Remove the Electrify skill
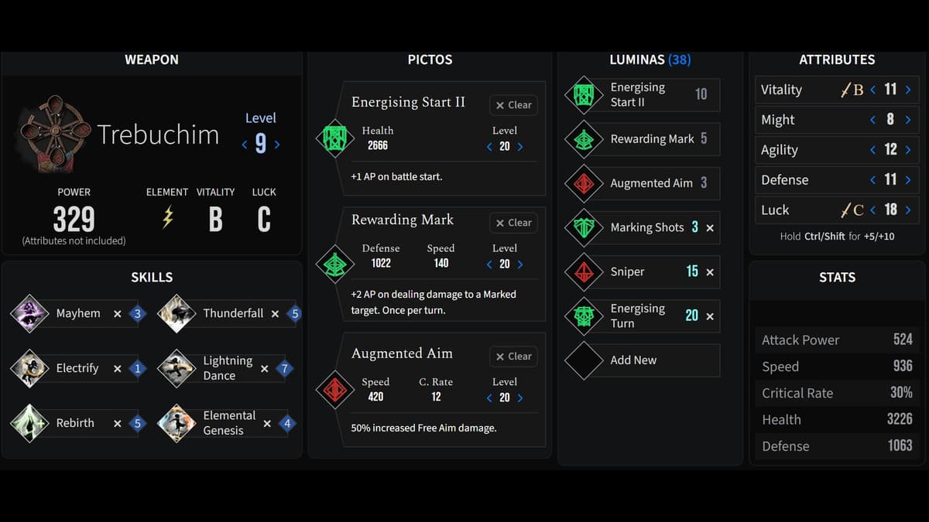 [118, 369]
